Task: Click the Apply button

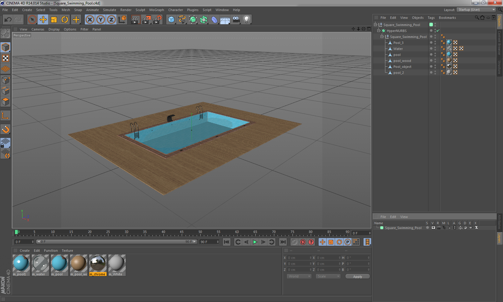Action: click(357, 276)
